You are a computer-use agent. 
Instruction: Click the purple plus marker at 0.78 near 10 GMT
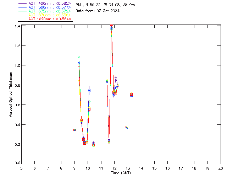89,87
